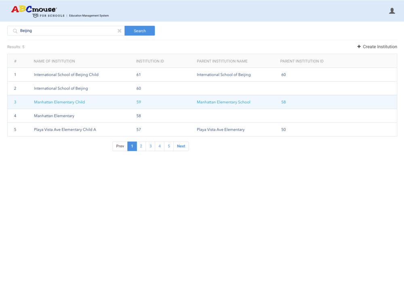Click the Next pagination button

click(181, 146)
